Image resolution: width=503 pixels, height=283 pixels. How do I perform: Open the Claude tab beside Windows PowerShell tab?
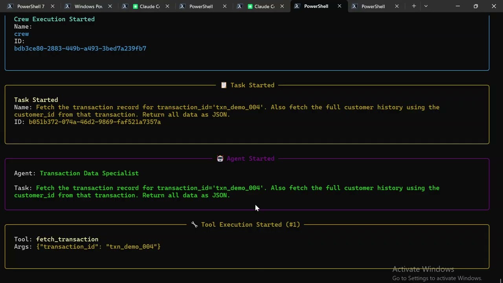pyautogui.click(x=145, y=6)
